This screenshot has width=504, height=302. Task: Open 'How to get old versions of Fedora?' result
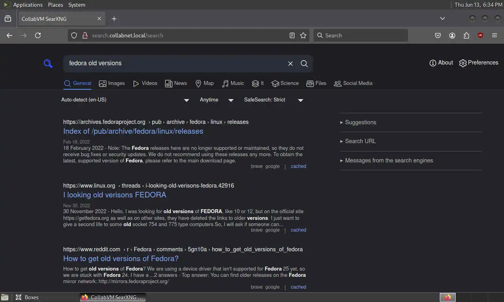[121, 259]
